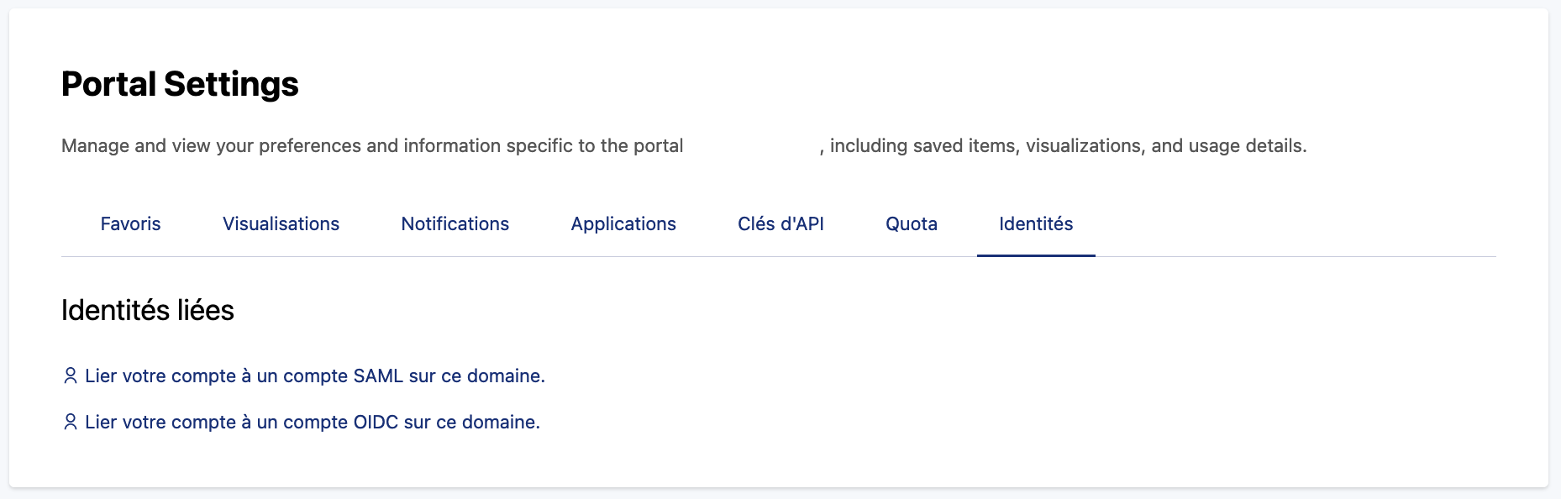Select the active Identités tab
The height and width of the screenshot is (499, 1561).
click(1036, 224)
